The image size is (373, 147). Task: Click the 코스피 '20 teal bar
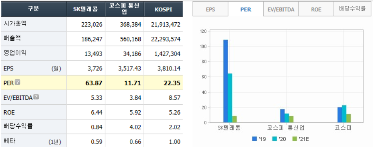[x=344, y=114]
